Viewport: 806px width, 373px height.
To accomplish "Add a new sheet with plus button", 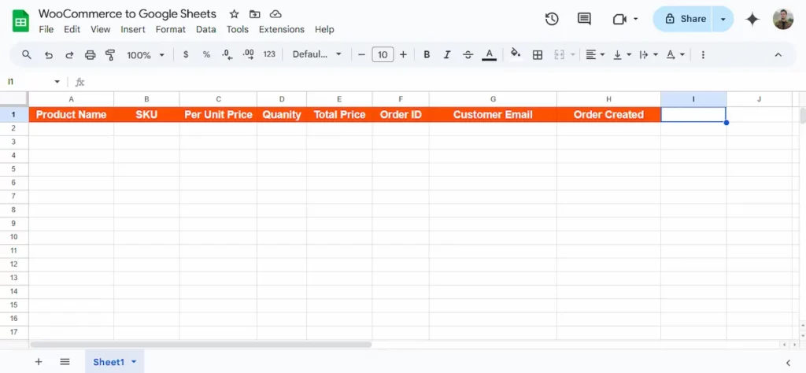I will 38,362.
